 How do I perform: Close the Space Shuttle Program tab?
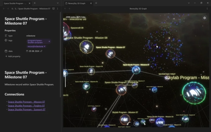pyautogui.click(x=29, y=3)
